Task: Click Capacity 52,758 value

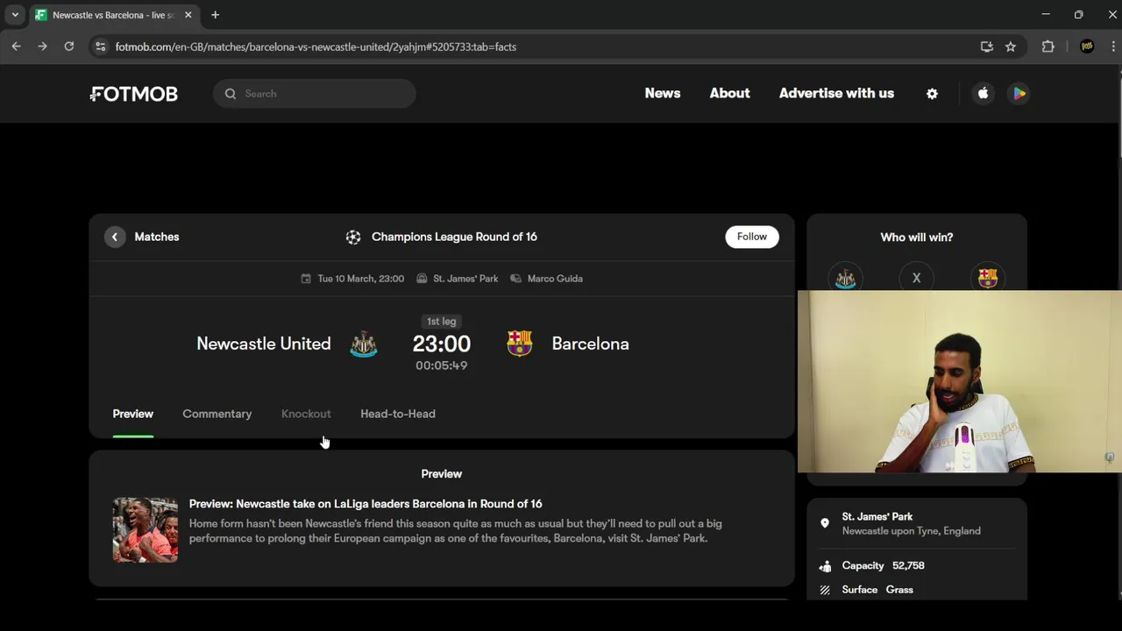Action: 909,566
